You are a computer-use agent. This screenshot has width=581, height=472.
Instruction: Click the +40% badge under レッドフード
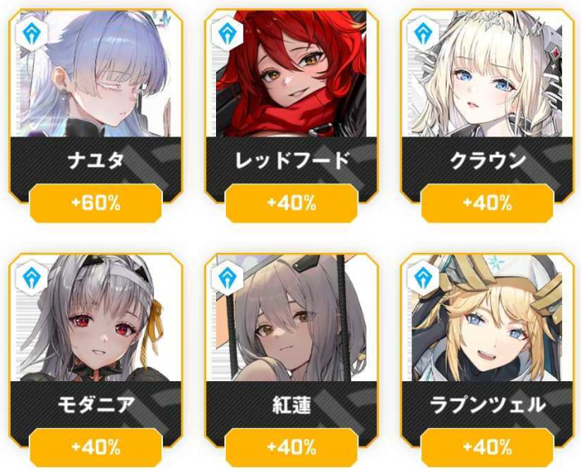(291, 204)
